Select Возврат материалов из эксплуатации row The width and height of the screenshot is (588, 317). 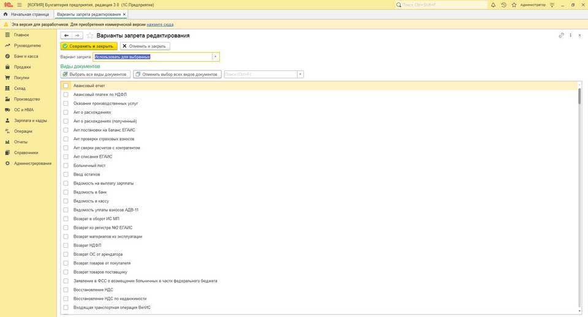[319, 237]
